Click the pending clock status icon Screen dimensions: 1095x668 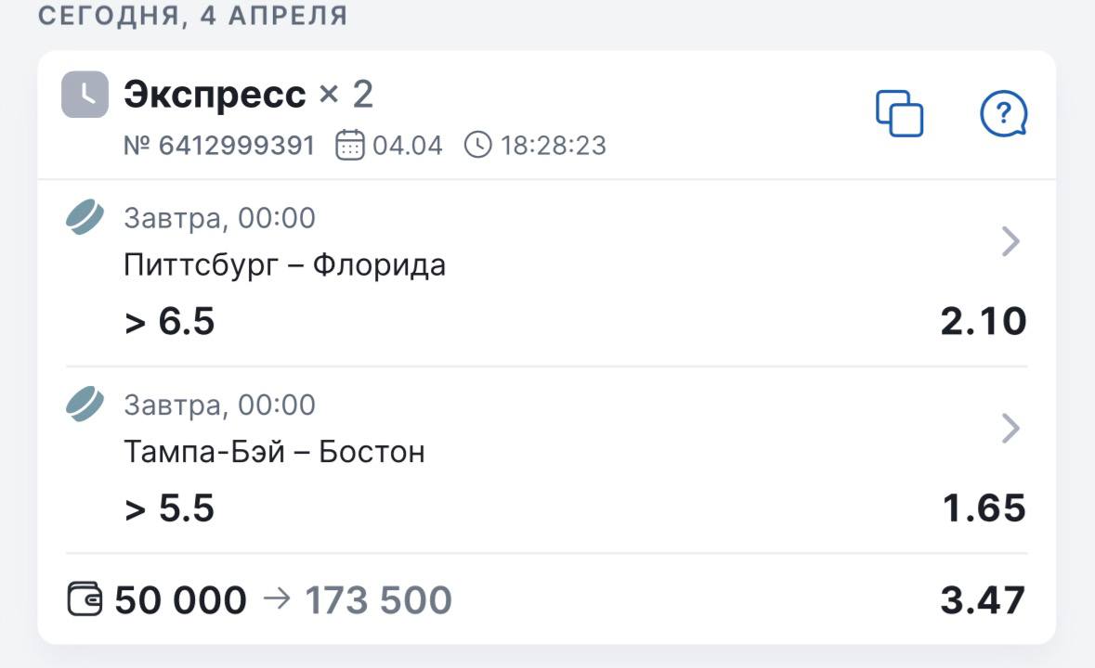click(x=85, y=95)
